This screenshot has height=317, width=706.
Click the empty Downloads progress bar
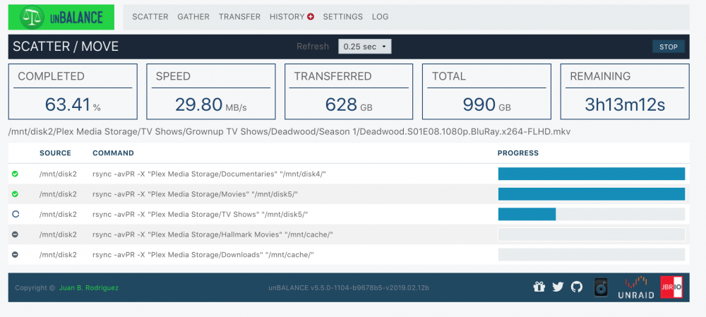[591, 255]
